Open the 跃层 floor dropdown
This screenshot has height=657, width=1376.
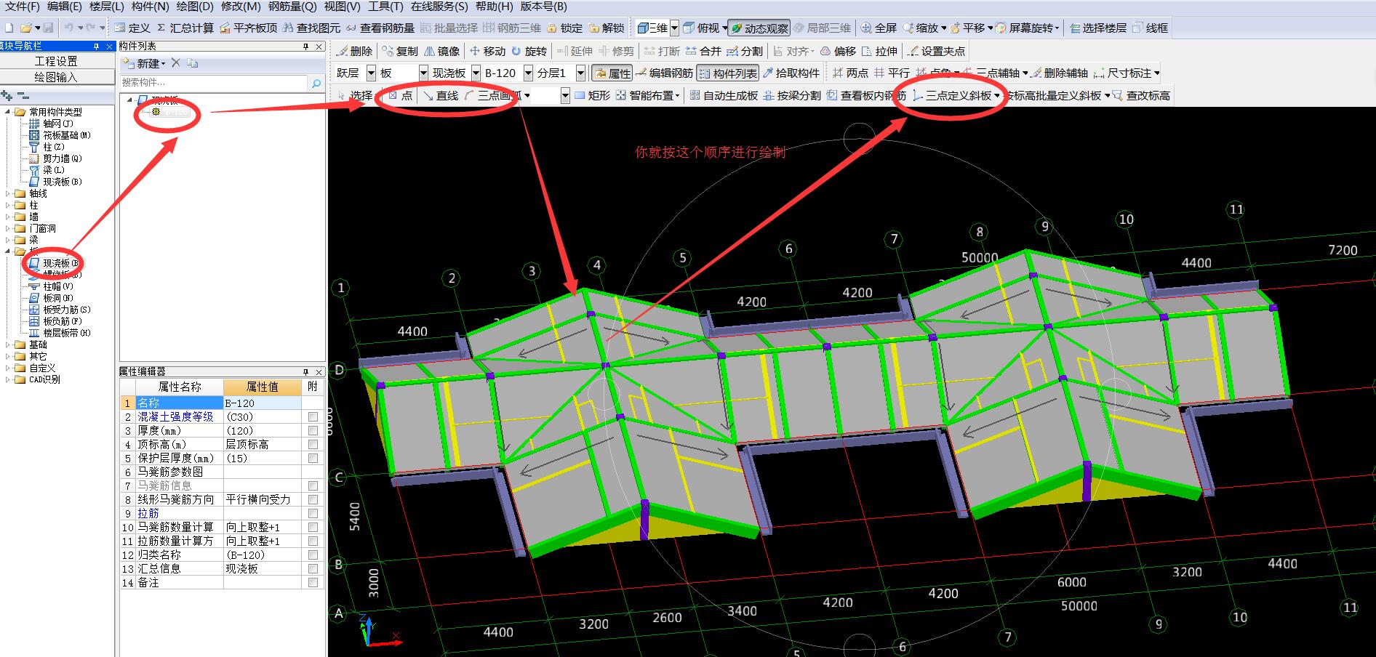[x=371, y=73]
